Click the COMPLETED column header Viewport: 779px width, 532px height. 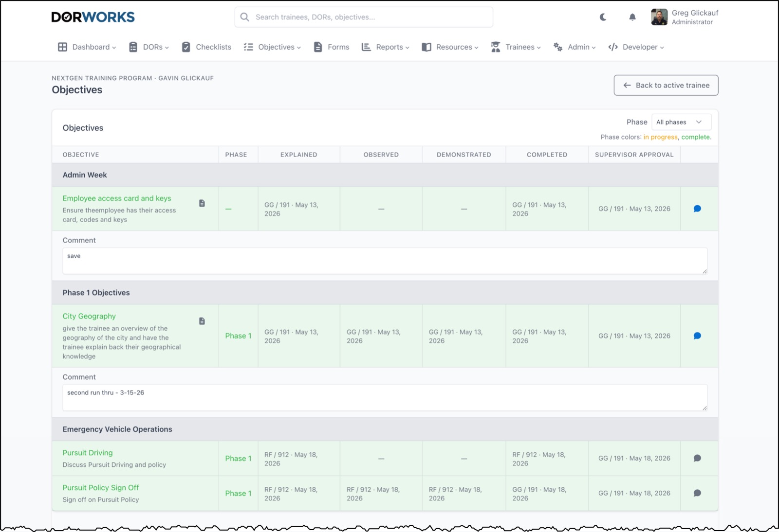[x=547, y=155]
